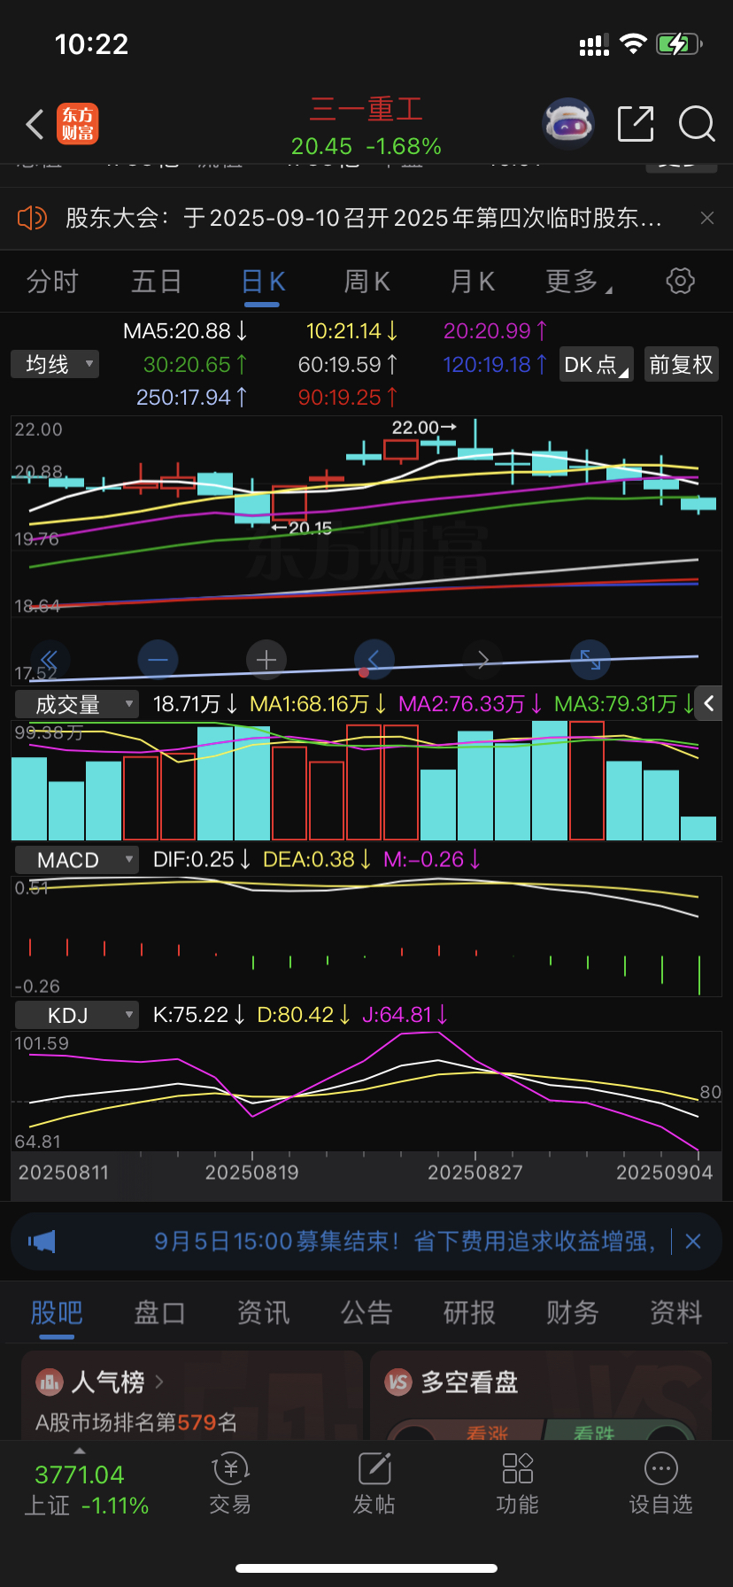Zoom out chart with minus button
The height and width of the screenshot is (1587, 733).
(158, 659)
